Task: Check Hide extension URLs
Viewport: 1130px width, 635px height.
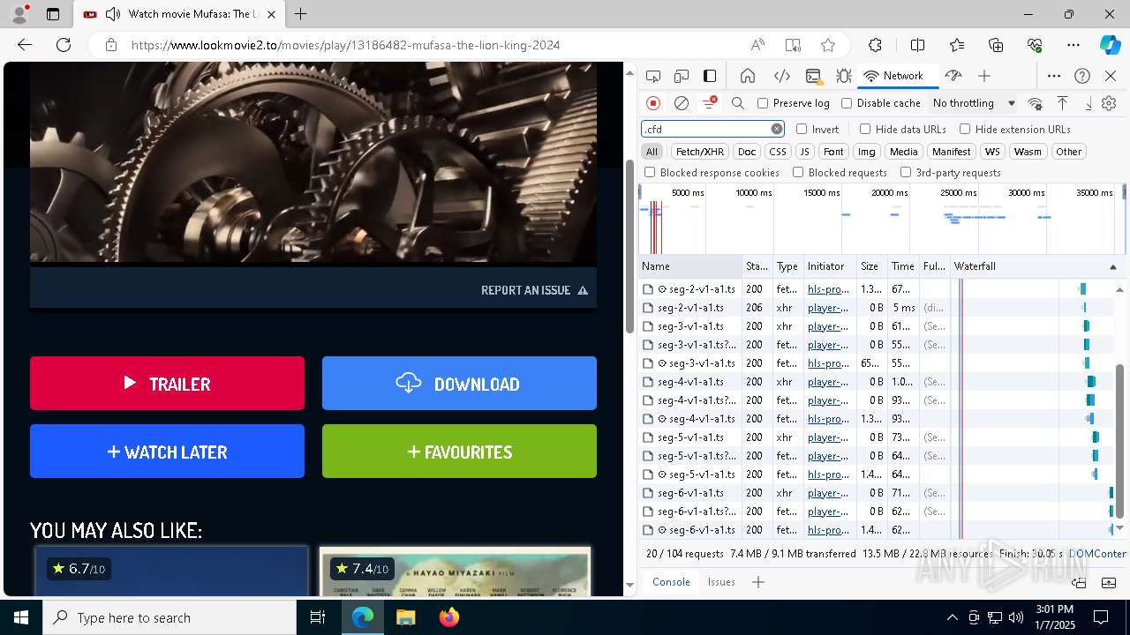Action: (965, 129)
